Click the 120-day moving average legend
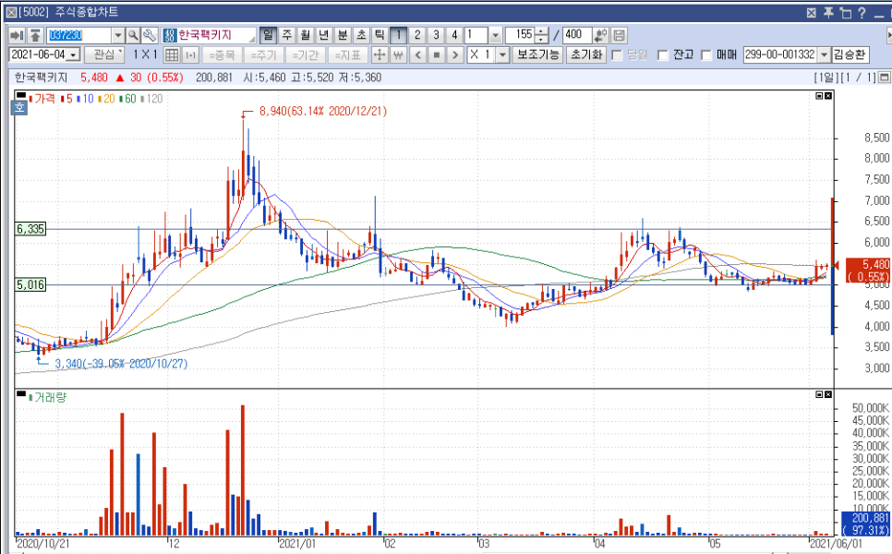The image size is (892, 554). click(x=151, y=99)
